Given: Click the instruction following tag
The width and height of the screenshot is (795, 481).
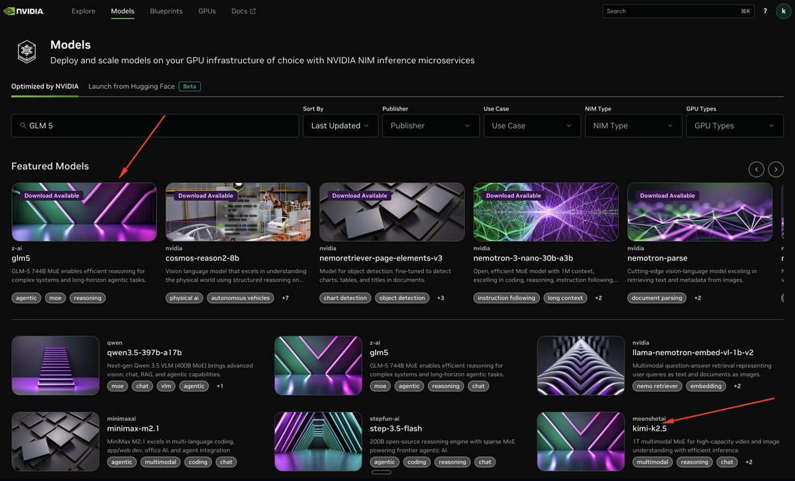Looking at the screenshot, I should tap(507, 298).
